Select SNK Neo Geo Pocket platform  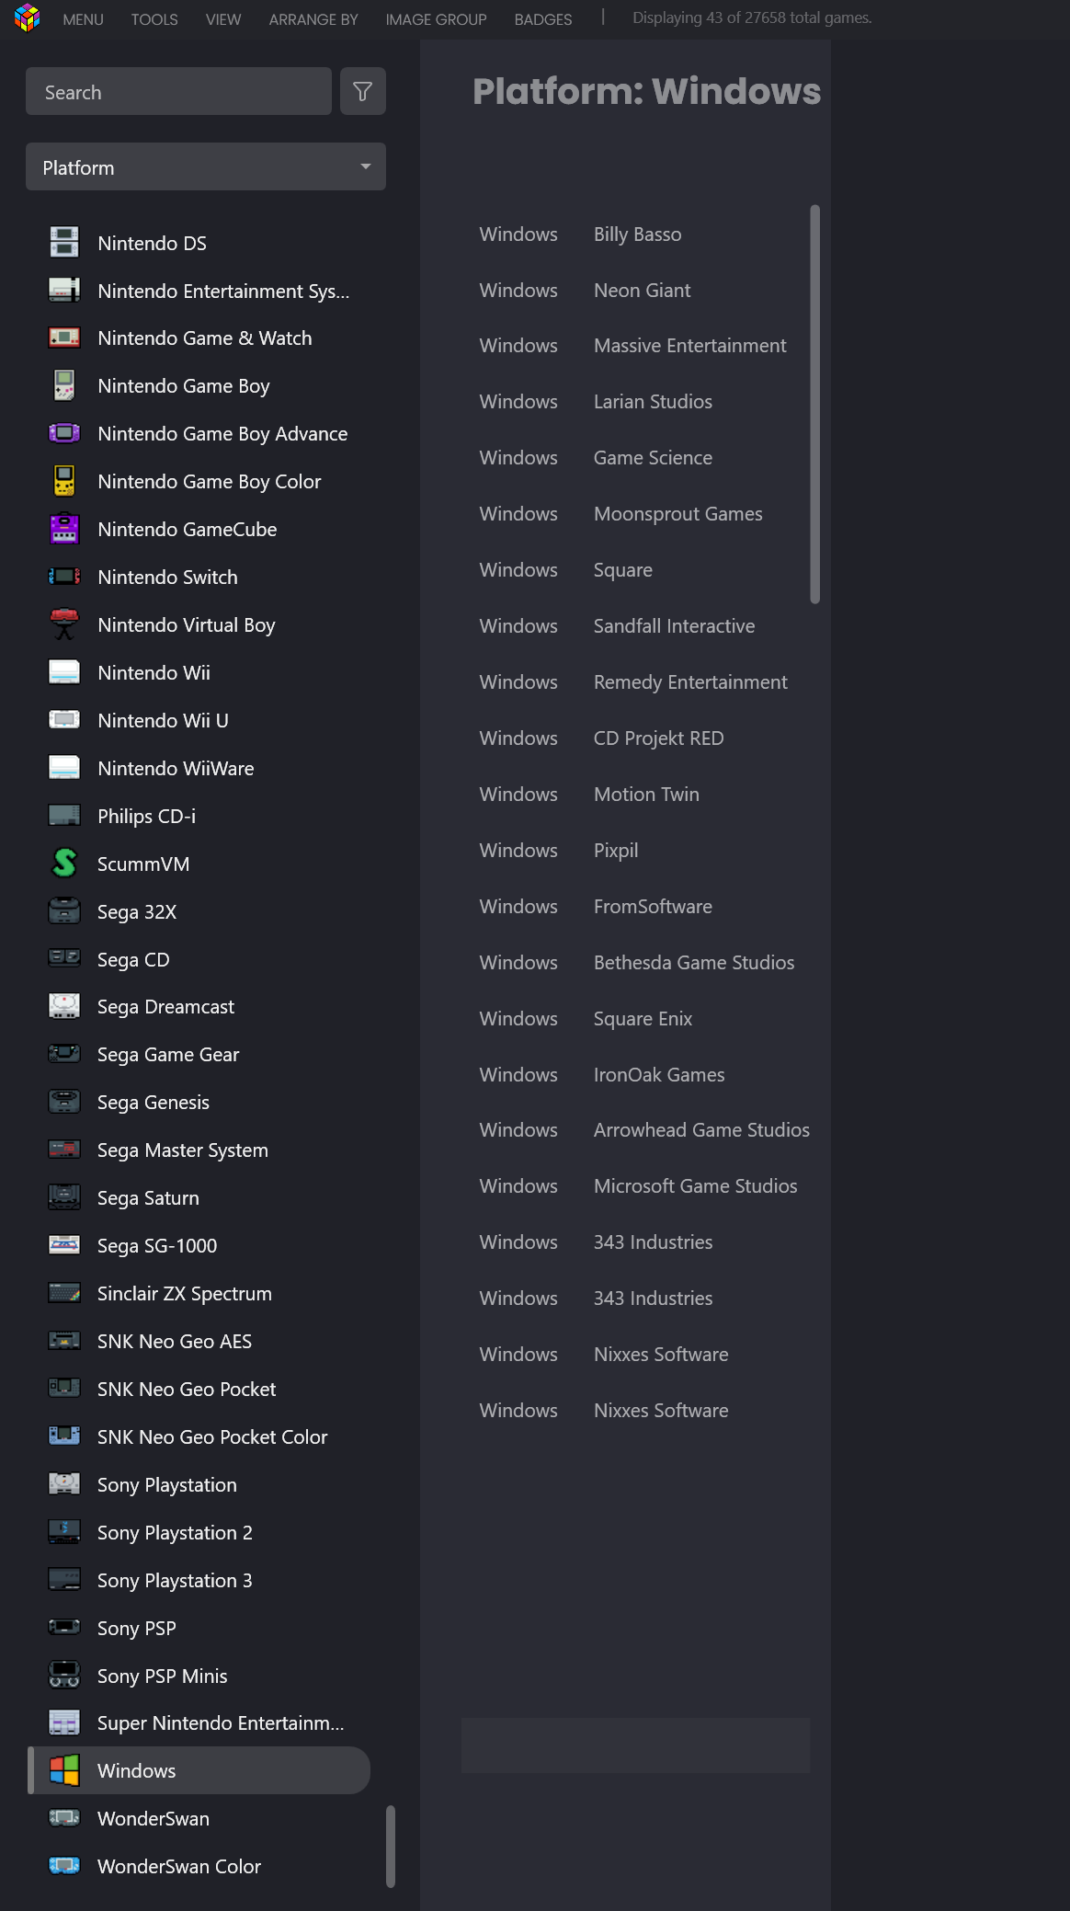(199, 1390)
